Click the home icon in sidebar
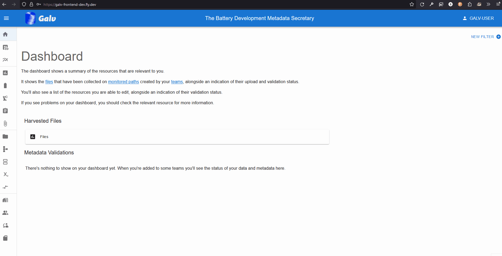The width and height of the screenshot is (502, 256). pyautogui.click(x=5, y=34)
